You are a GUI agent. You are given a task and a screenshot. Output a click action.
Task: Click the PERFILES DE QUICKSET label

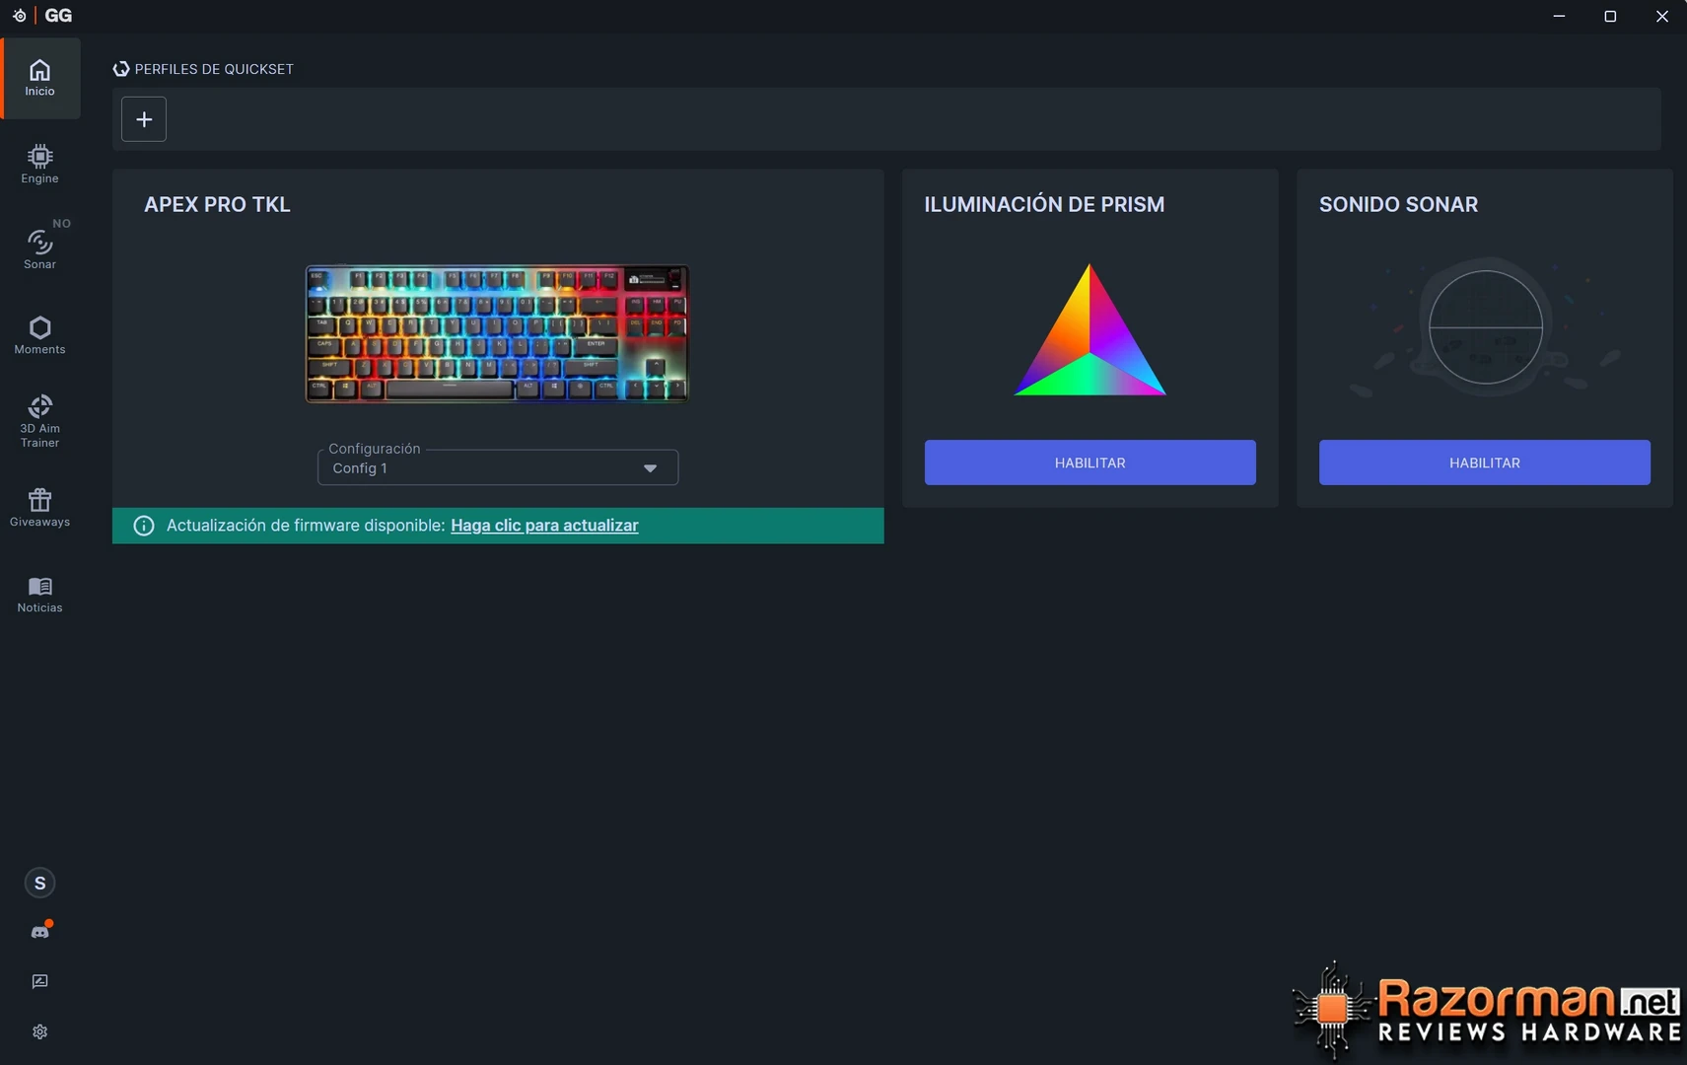point(214,69)
